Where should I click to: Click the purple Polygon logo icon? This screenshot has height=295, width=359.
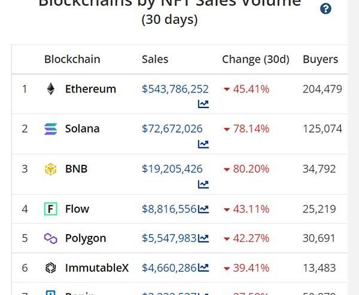51,238
